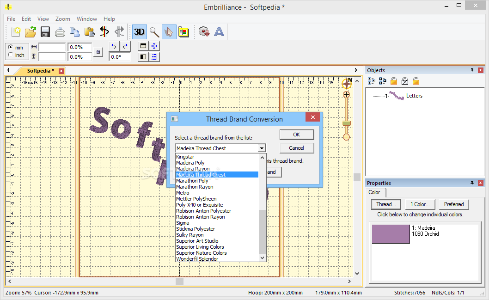Click the width percentage field
Image resolution: width=489 pixels, height=300 pixels.
[x=80, y=47]
